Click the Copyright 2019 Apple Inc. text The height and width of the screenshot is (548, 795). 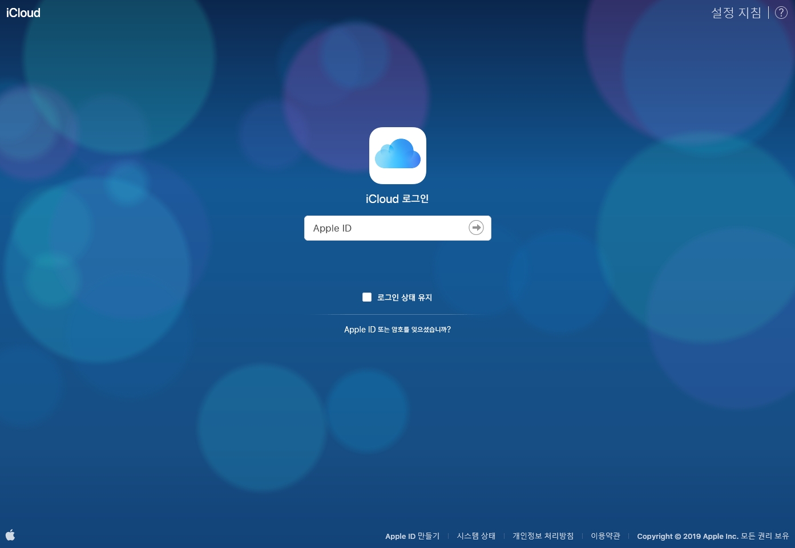tap(713, 536)
